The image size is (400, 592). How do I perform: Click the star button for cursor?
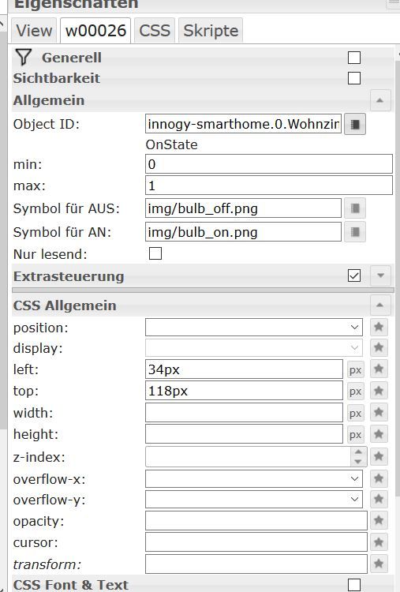379,542
